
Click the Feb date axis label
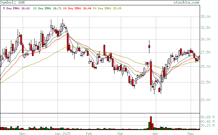pyautogui.click(x=89, y=133)
